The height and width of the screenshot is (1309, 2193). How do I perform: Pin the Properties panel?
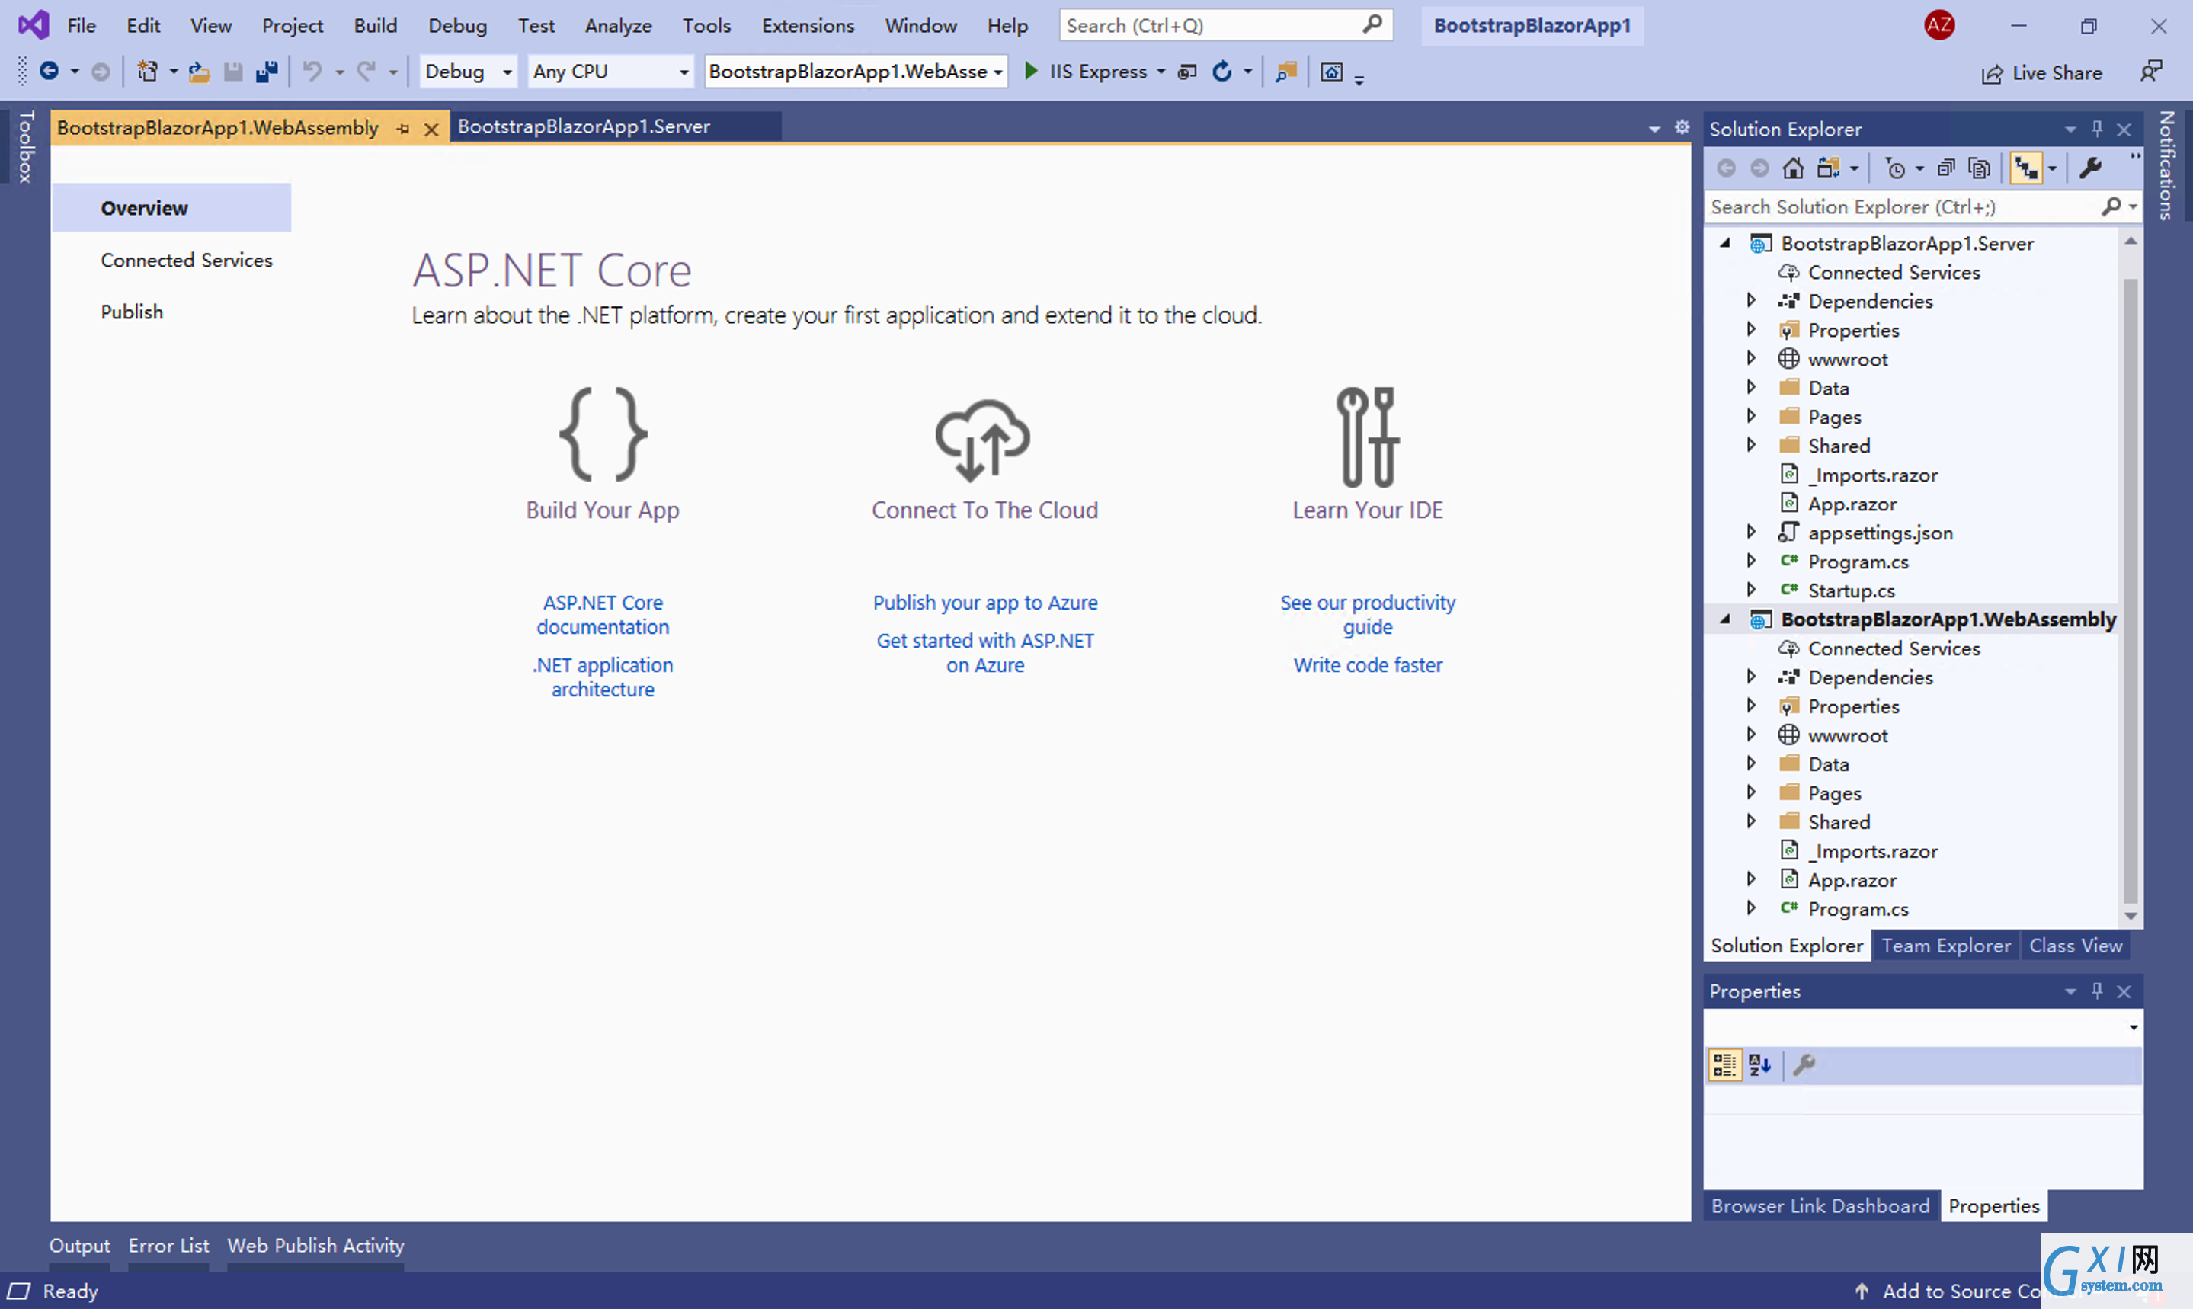click(2097, 991)
